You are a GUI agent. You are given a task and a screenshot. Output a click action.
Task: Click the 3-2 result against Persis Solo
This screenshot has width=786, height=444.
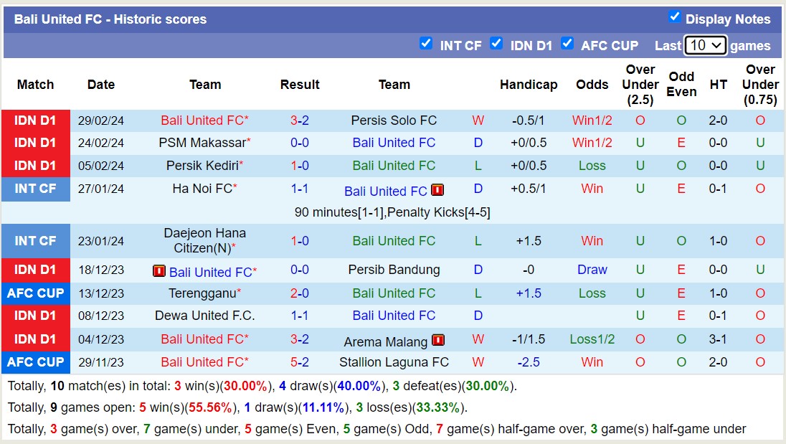pos(300,121)
